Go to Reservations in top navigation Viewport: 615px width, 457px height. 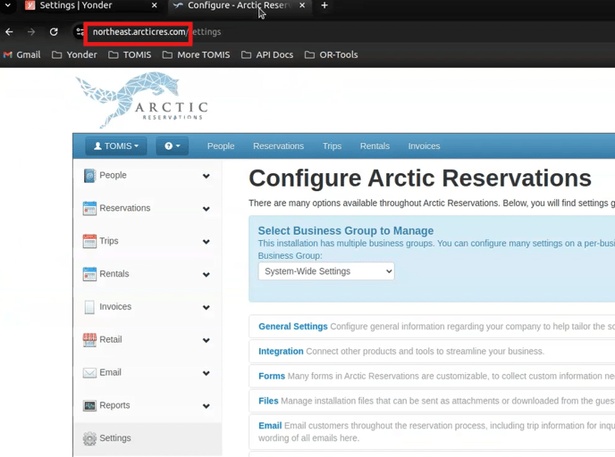(x=279, y=146)
